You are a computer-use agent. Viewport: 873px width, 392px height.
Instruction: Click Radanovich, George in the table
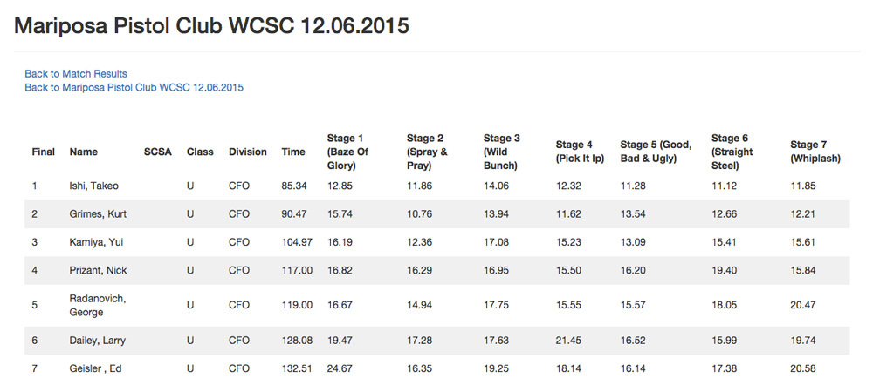(98, 306)
